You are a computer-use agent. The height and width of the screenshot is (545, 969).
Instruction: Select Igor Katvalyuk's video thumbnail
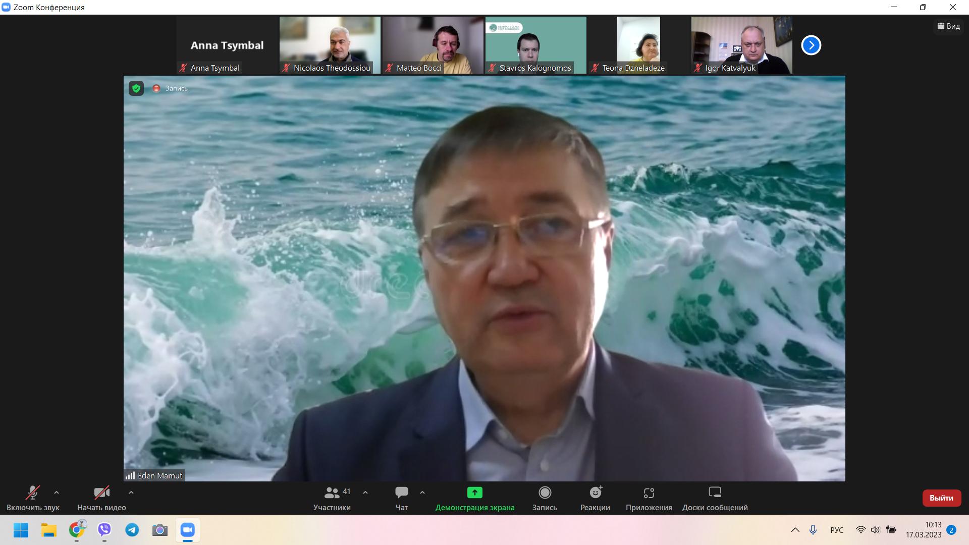click(x=741, y=45)
